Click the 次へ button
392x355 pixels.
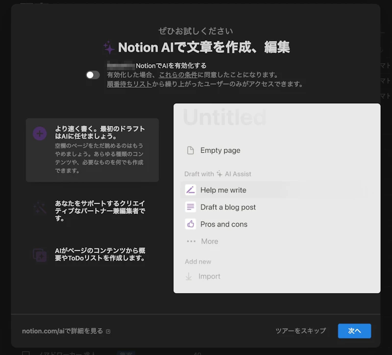[x=354, y=331]
